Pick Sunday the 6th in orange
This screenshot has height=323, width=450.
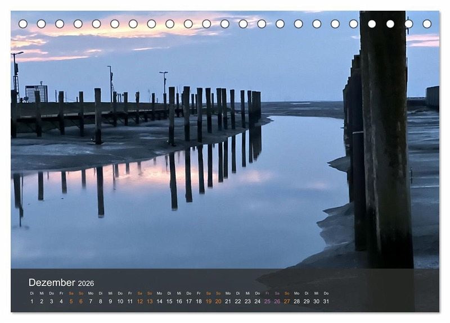point(81,302)
